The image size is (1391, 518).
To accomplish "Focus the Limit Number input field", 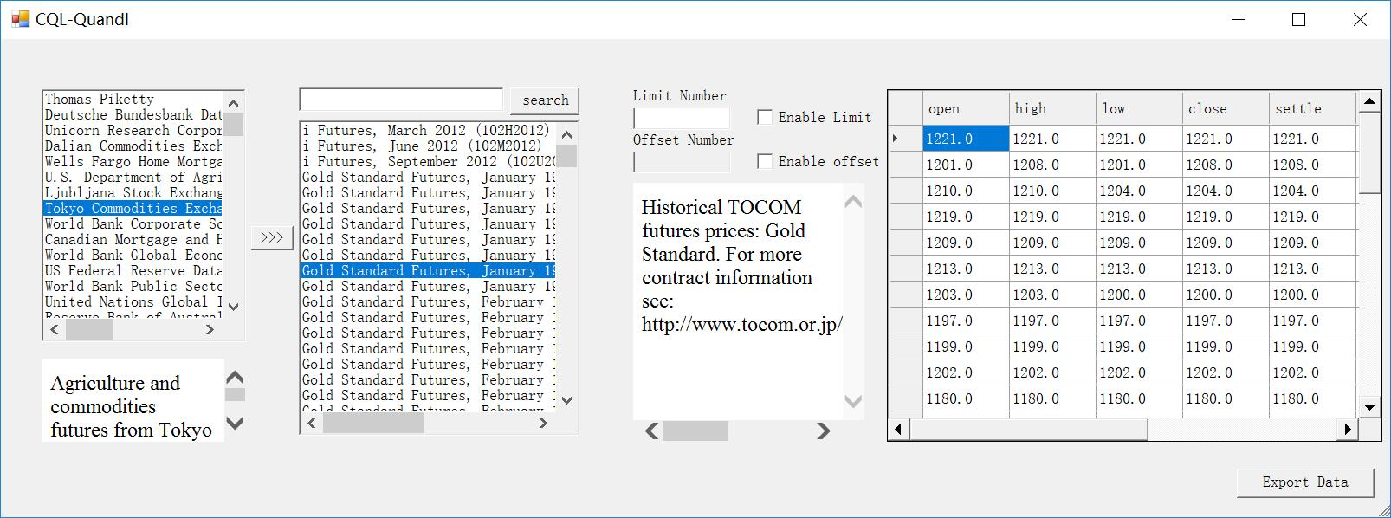I will pos(682,118).
